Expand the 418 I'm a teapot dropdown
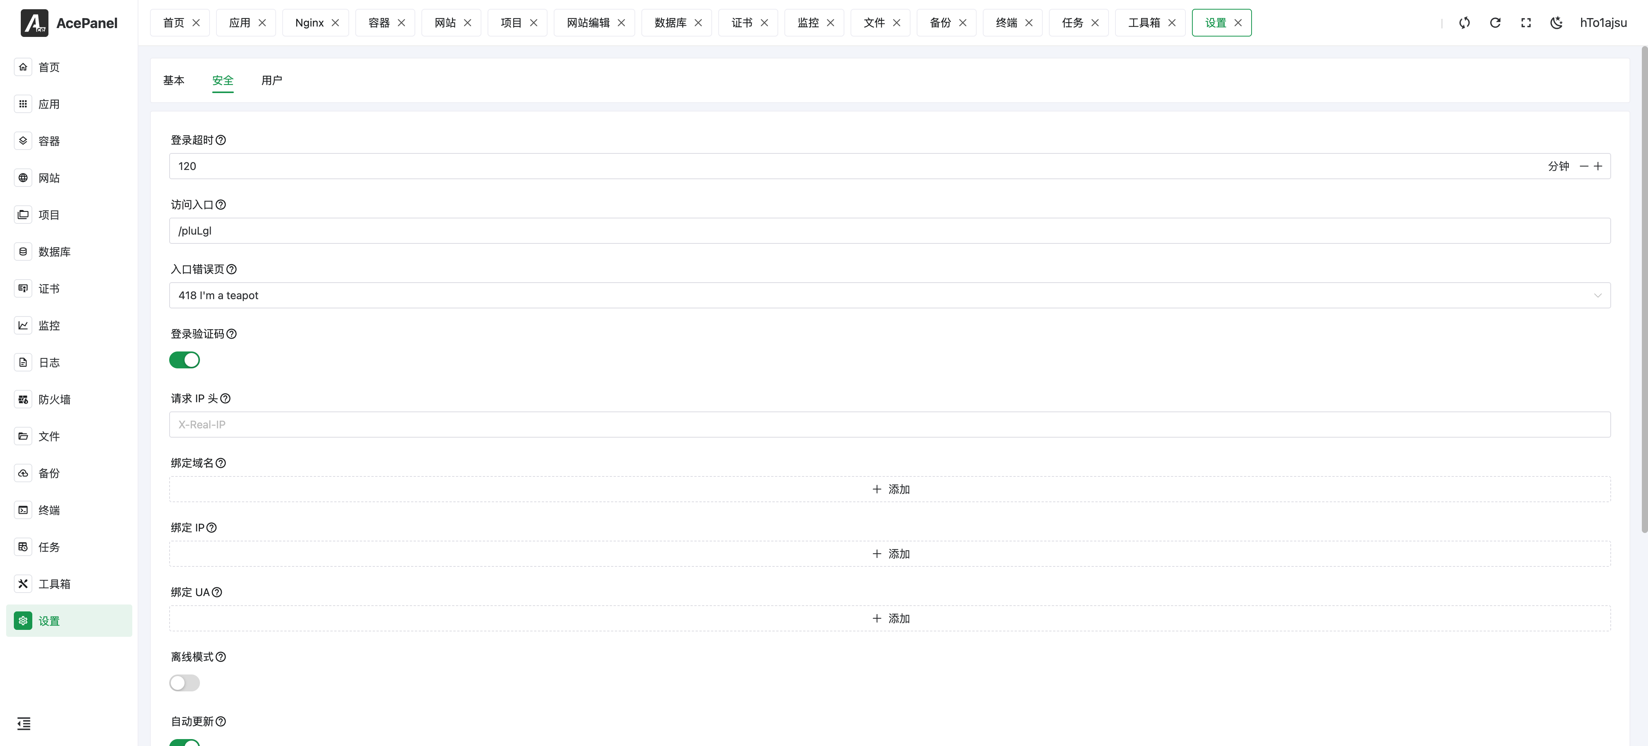Screen dimensions: 1648x746 889,296
